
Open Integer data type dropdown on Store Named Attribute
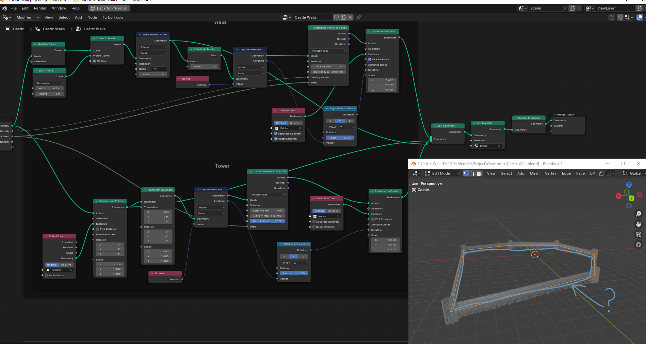pyautogui.click(x=153, y=47)
